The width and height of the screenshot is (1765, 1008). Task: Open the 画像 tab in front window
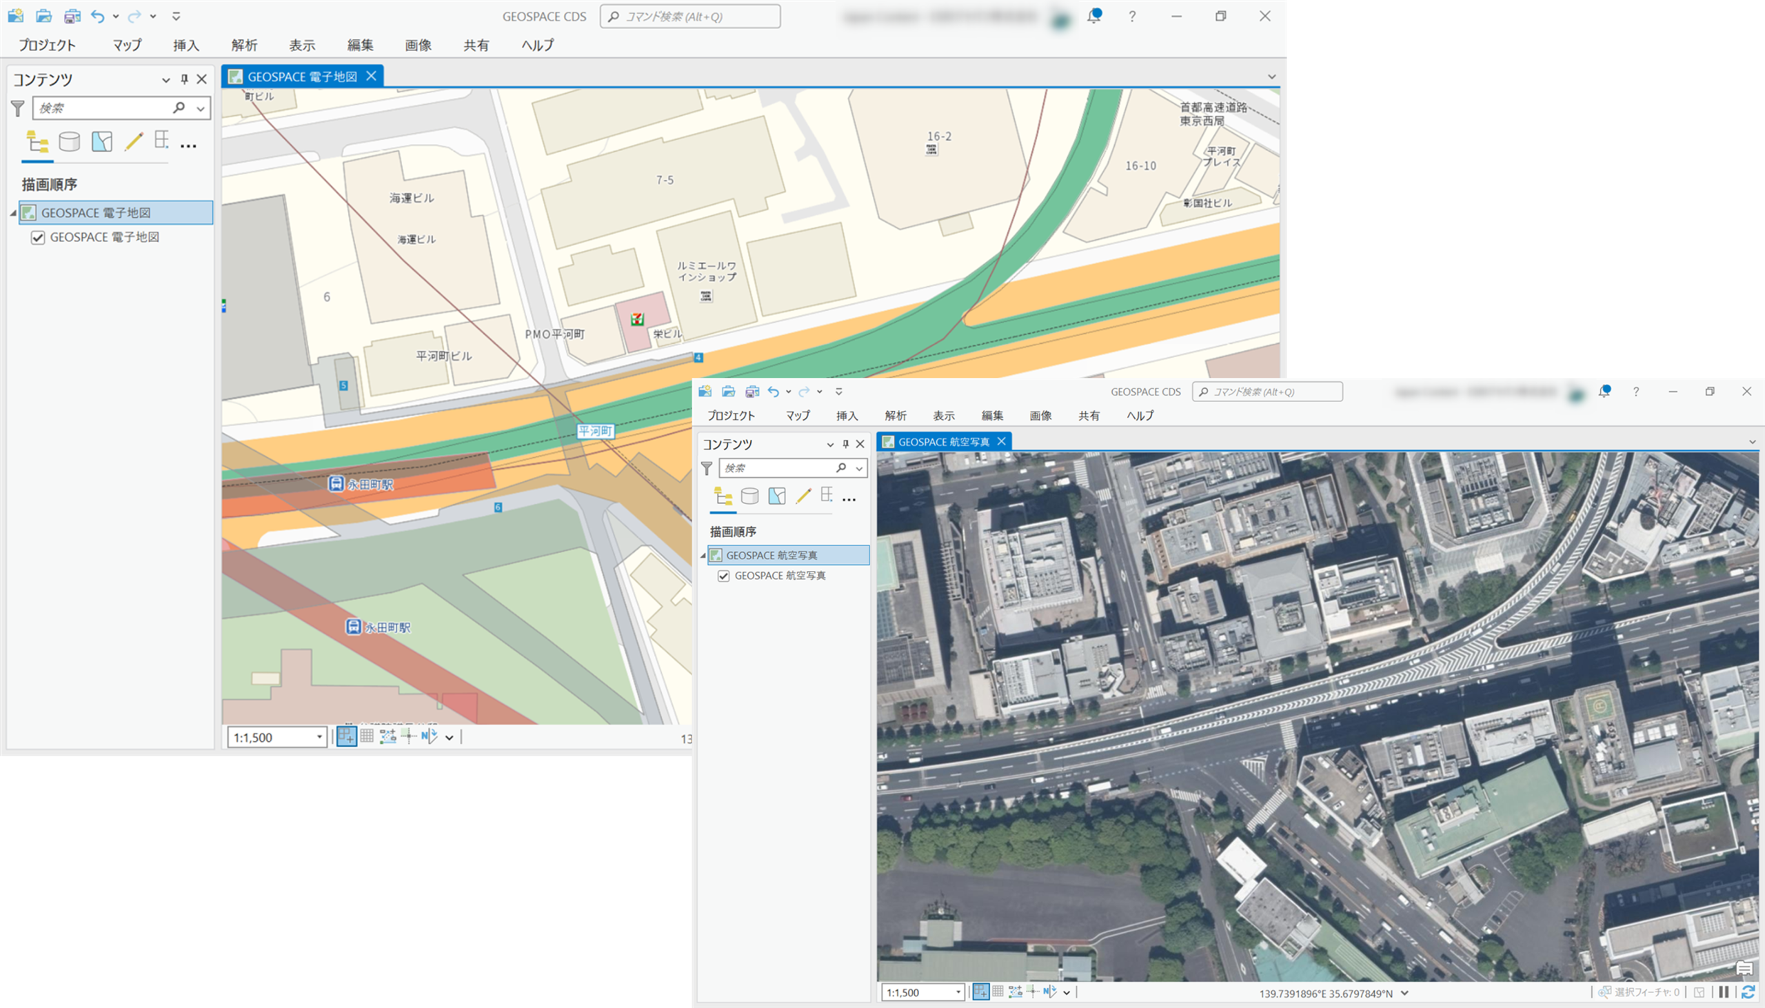tap(1040, 415)
